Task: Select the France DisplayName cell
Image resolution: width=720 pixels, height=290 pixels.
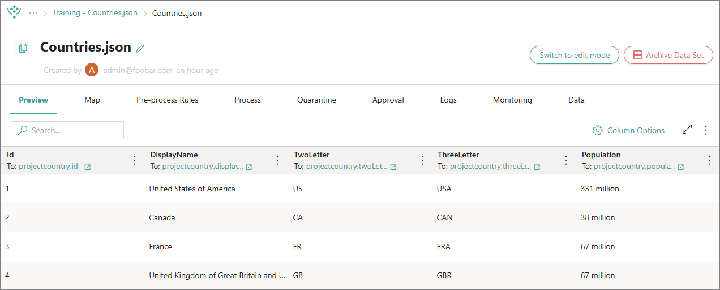Action: [x=216, y=246]
